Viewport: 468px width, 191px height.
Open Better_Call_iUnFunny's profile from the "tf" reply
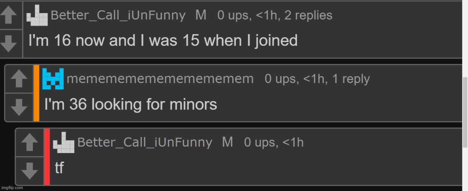tap(145, 142)
